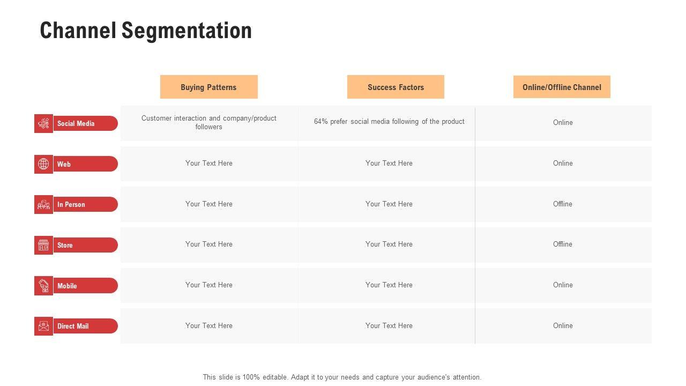Click the Online/Offline Channel header
686x386 pixels.
[562, 87]
